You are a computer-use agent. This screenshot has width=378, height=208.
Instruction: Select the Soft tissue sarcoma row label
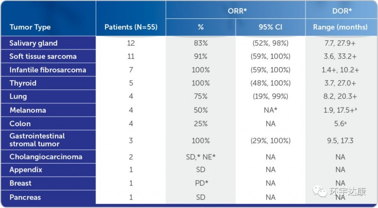pos(43,57)
